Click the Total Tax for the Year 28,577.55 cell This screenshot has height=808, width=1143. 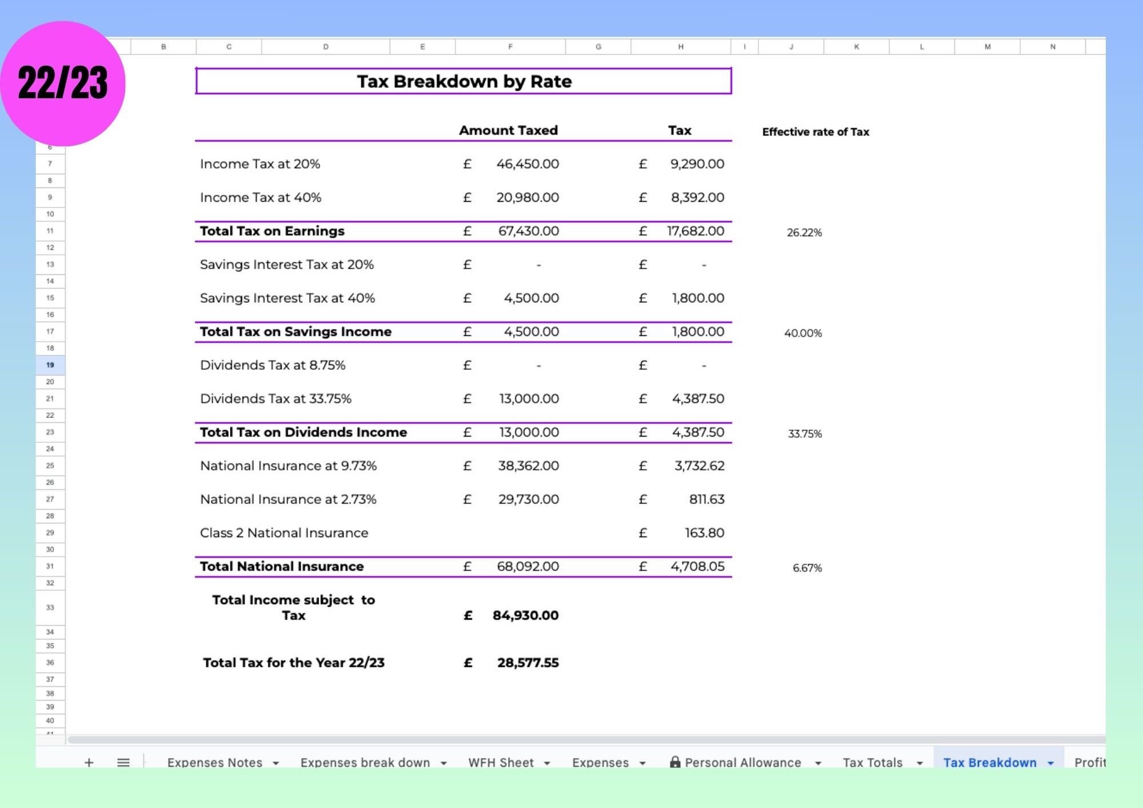[x=526, y=663]
